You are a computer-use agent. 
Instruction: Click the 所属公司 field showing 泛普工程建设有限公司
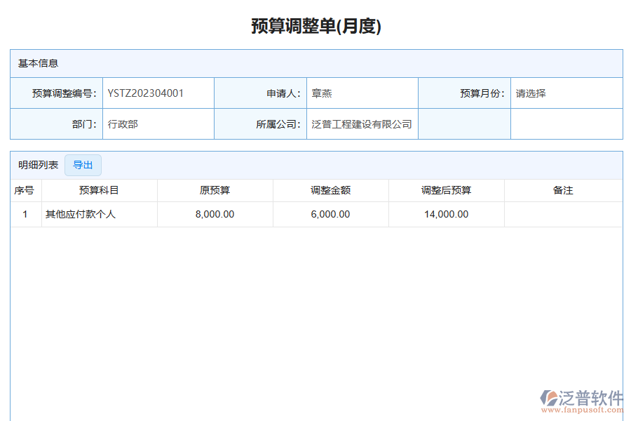(x=362, y=123)
